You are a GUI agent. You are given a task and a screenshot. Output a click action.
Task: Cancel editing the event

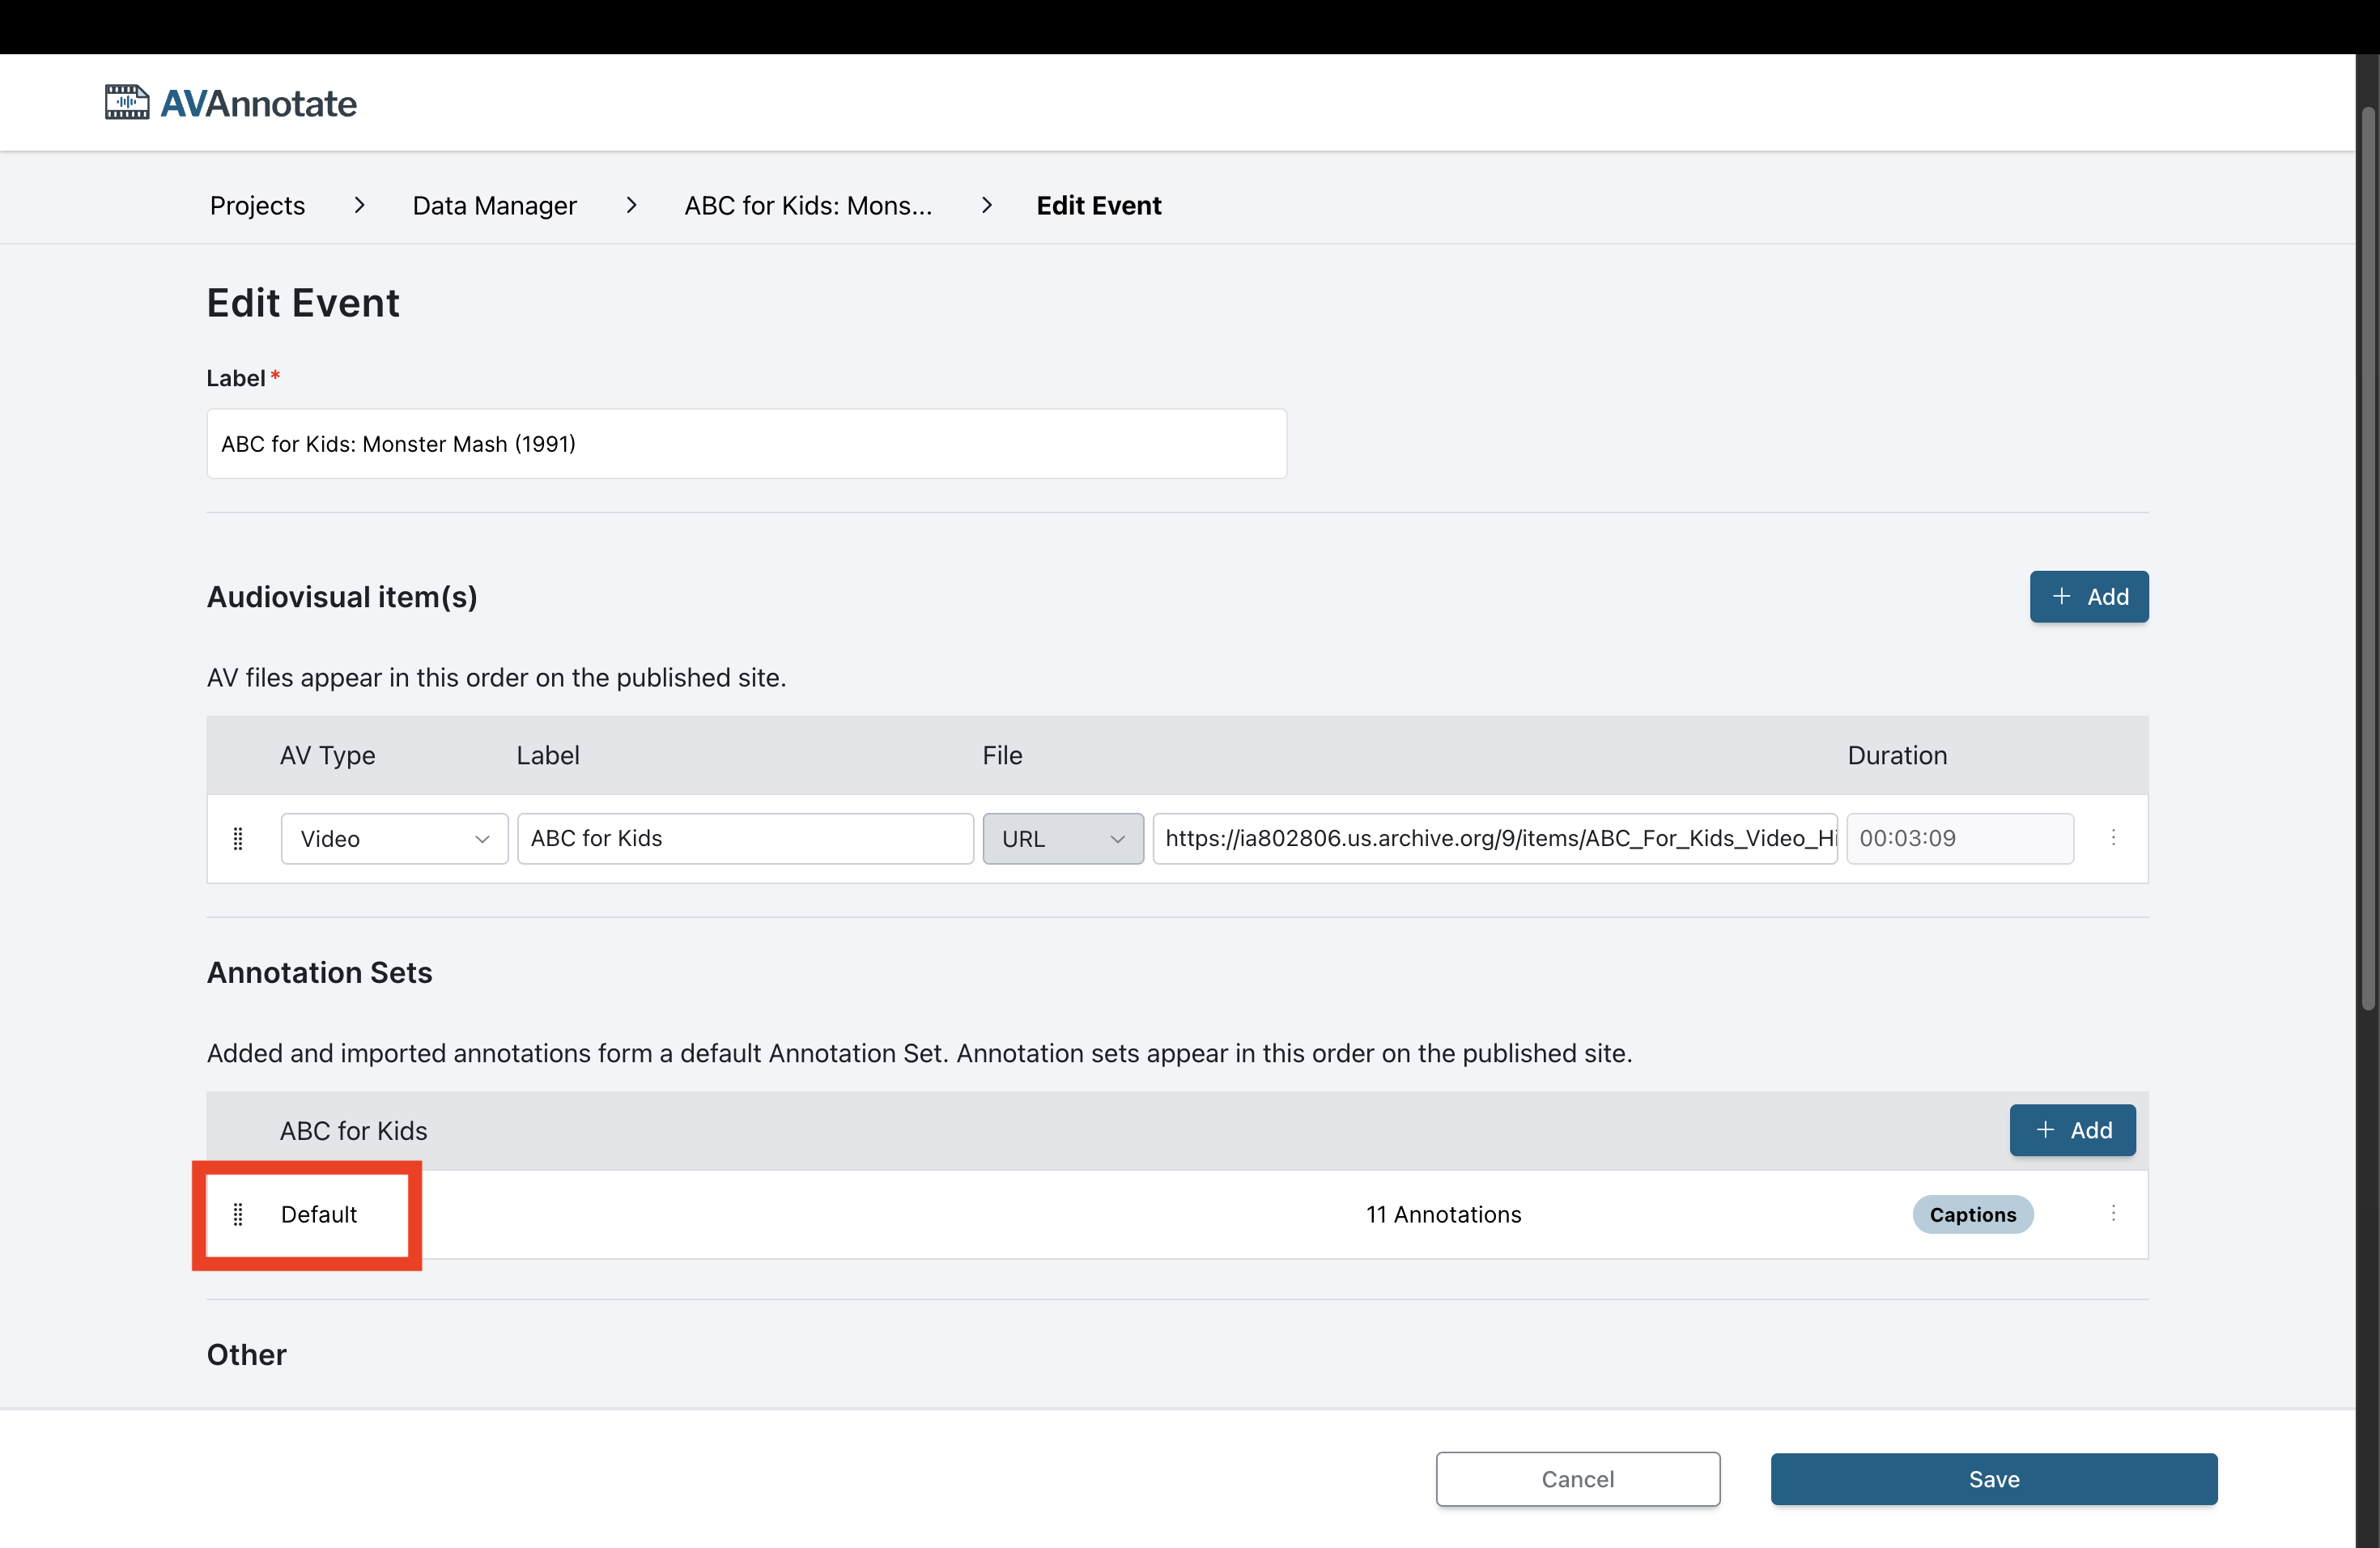click(x=1577, y=1479)
